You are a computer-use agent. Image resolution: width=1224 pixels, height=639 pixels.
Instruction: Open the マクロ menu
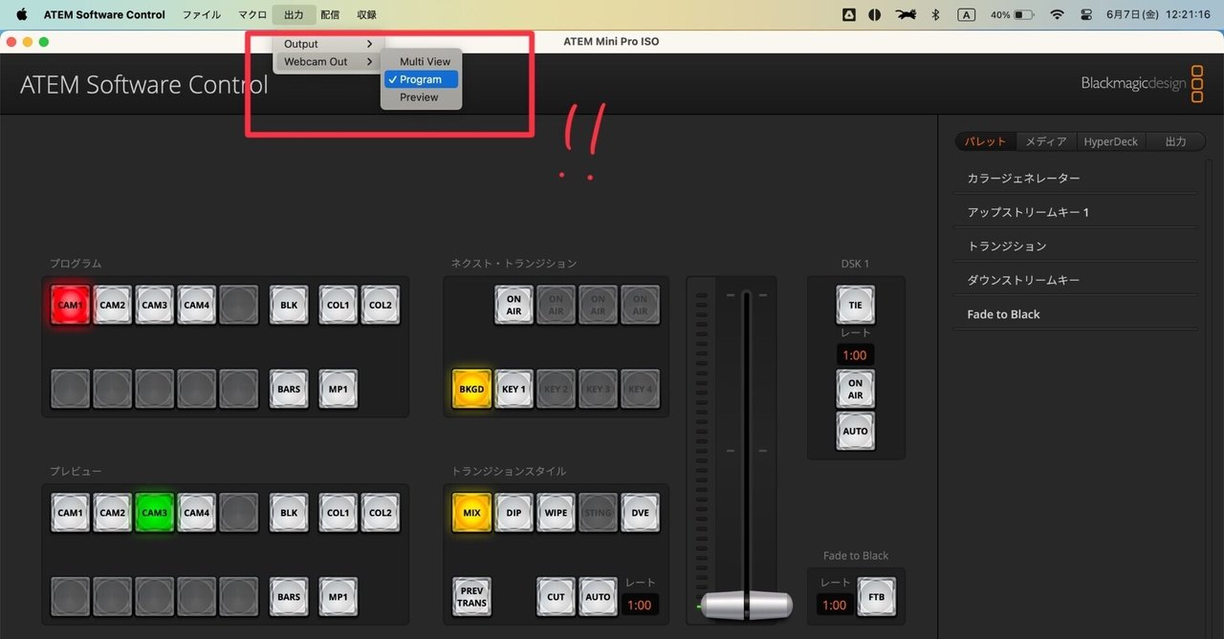(x=252, y=14)
